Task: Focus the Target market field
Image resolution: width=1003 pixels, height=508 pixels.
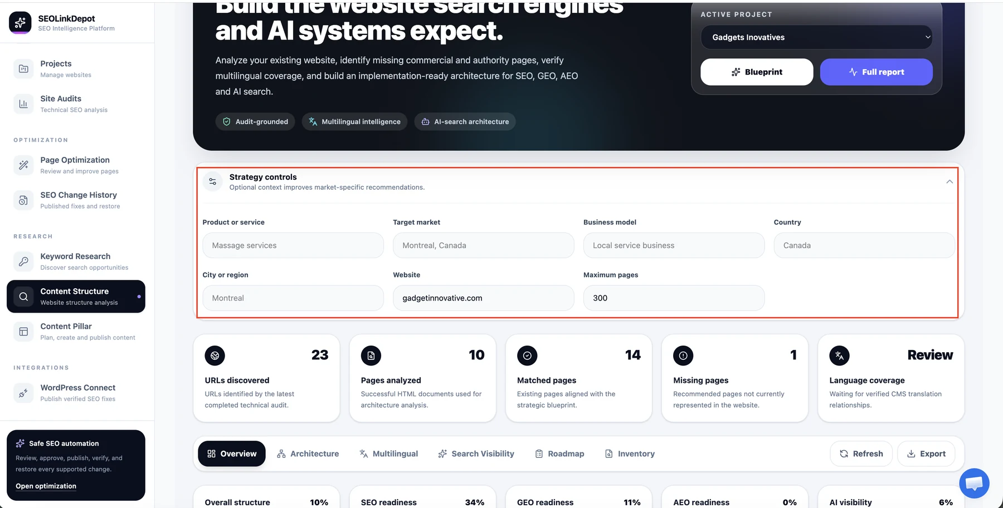Action: click(484, 245)
